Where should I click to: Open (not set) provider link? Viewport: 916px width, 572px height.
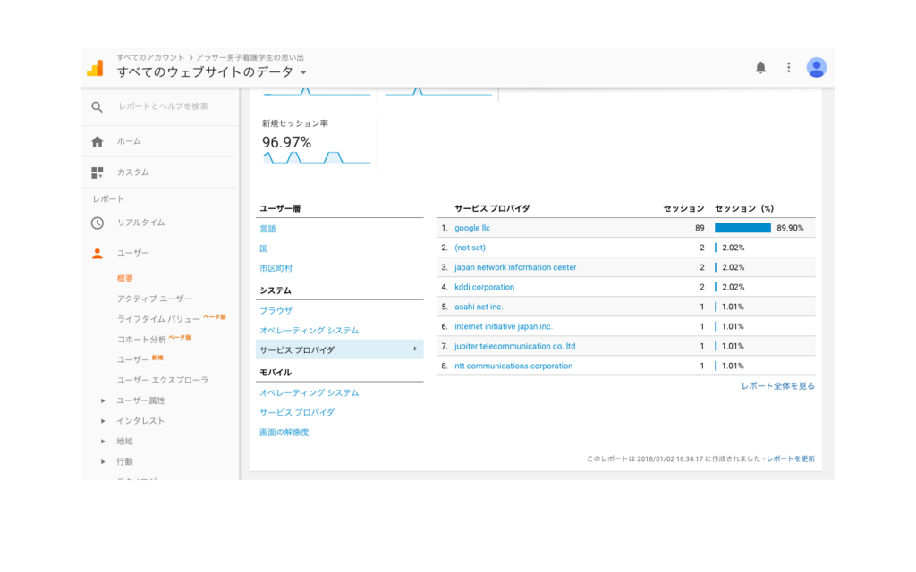tap(470, 248)
